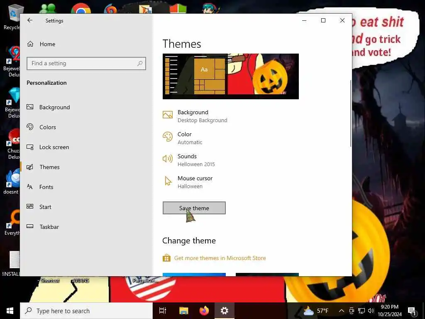The width and height of the screenshot is (425, 319).
Task: Open Background Desktop Background theme option
Action: (x=195, y=116)
